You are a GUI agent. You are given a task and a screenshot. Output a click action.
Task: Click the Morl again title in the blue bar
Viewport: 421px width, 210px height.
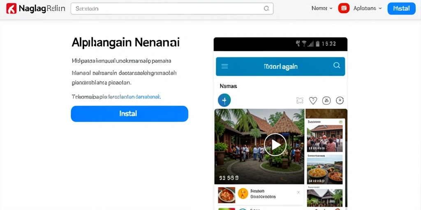click(x=280, y=66)
